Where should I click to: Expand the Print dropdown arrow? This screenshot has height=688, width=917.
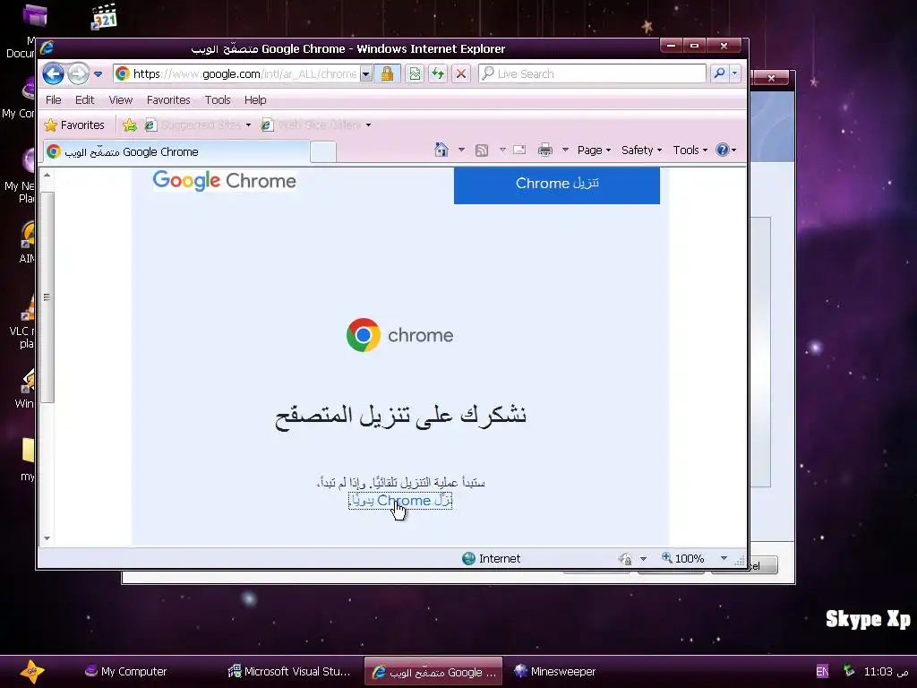point(565,150)
